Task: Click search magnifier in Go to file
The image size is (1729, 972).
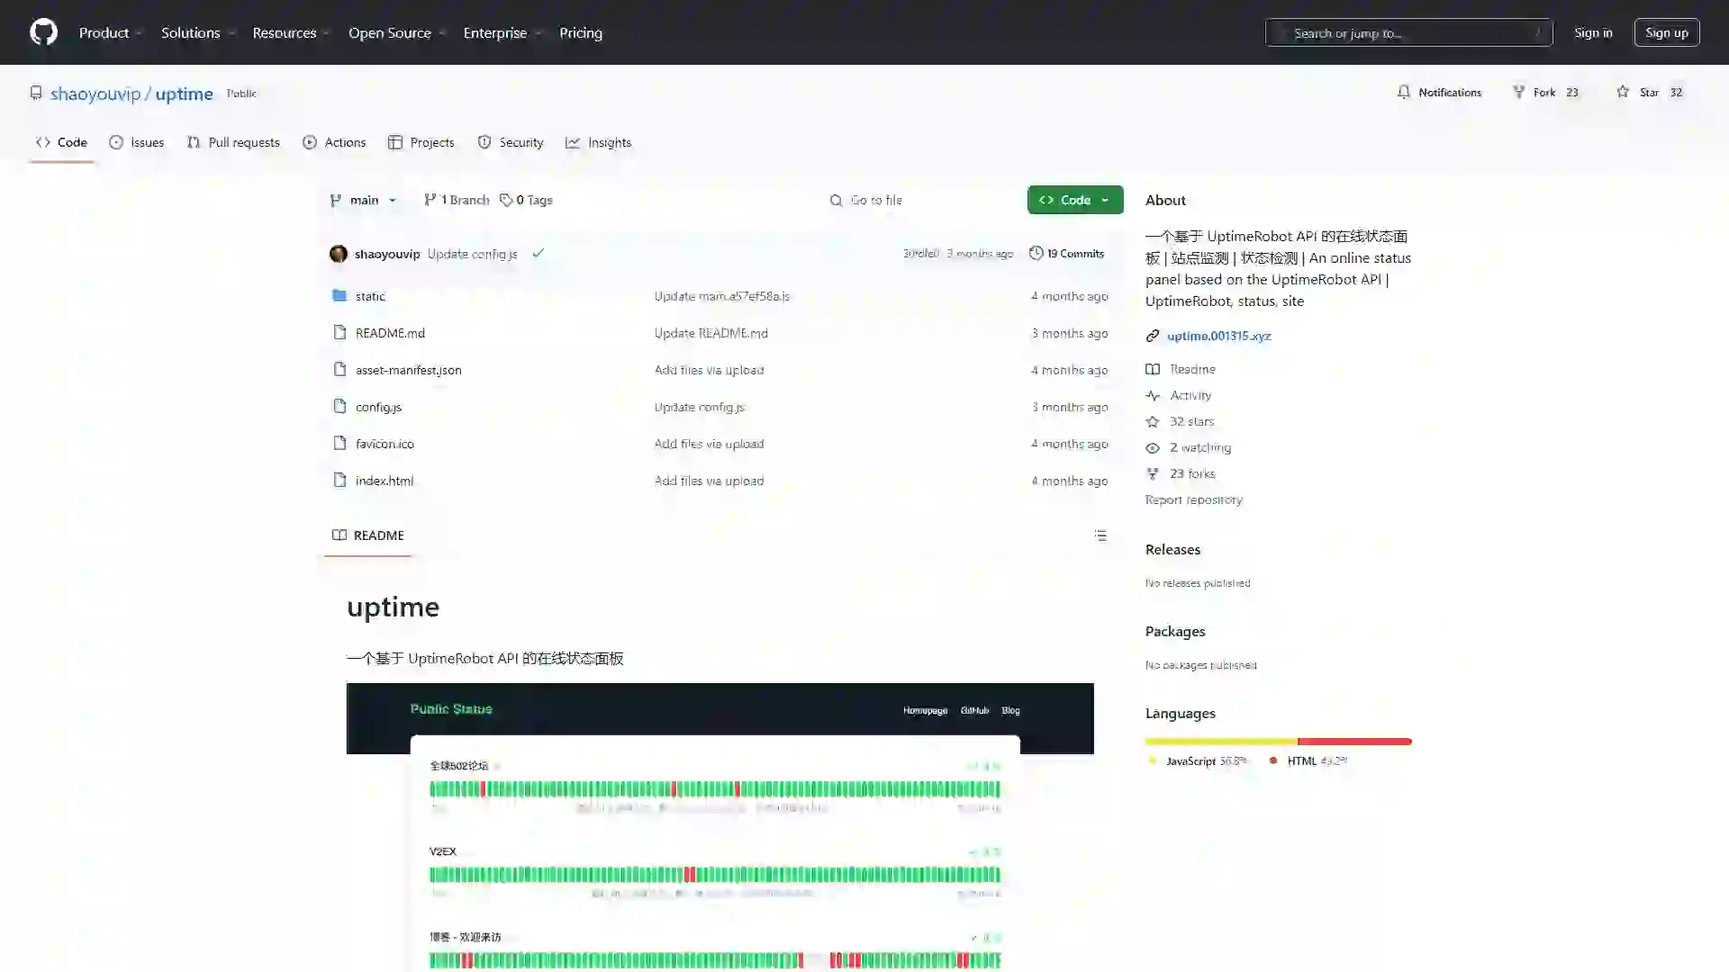Action: click(836, 200)
